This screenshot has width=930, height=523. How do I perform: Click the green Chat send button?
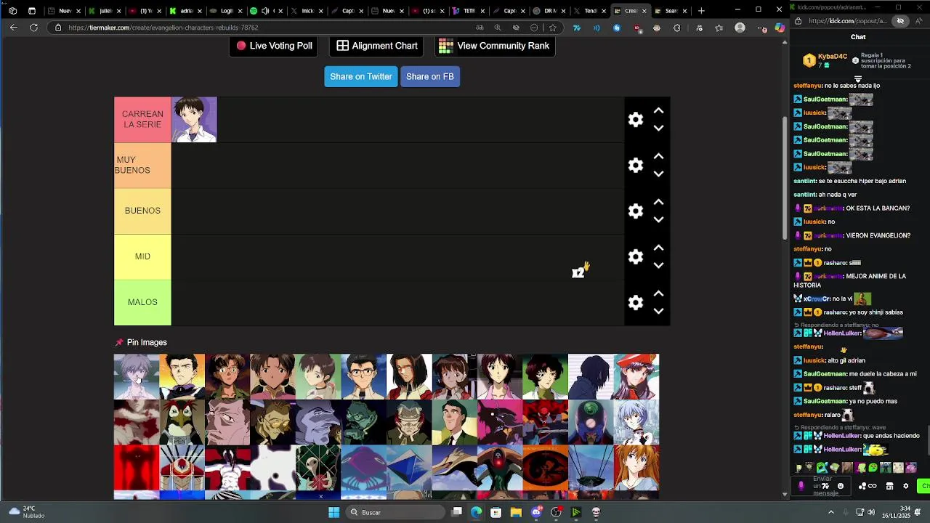(x=924, y=486)
